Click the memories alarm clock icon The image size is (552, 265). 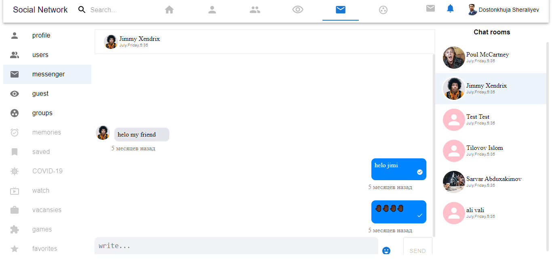(15, 132)
